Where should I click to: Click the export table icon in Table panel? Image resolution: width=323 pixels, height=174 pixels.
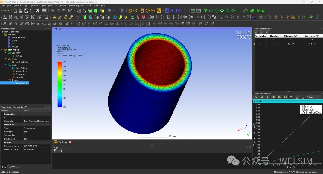coord(261,32)
